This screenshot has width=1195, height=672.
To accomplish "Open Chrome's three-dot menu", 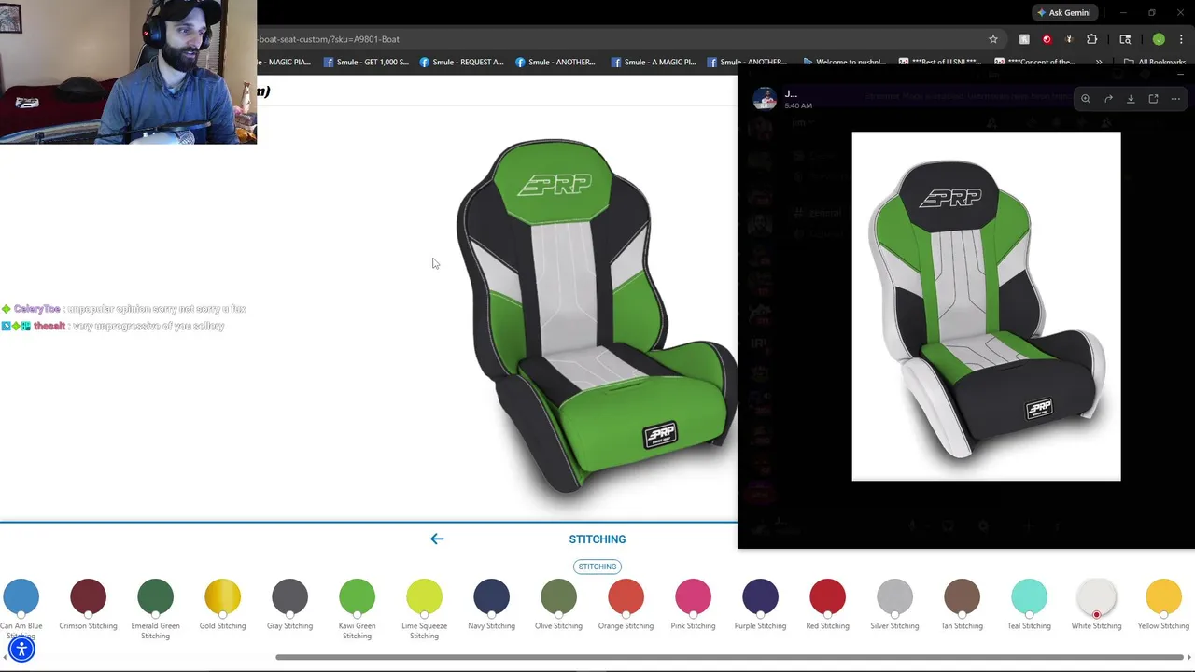I will pos(1181,39).
